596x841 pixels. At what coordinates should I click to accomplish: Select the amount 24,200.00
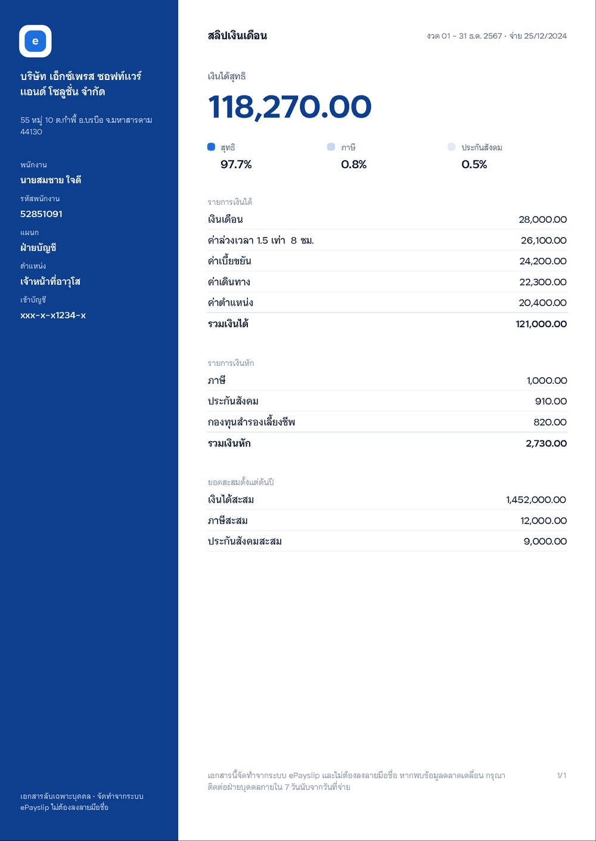click(543, 261)
